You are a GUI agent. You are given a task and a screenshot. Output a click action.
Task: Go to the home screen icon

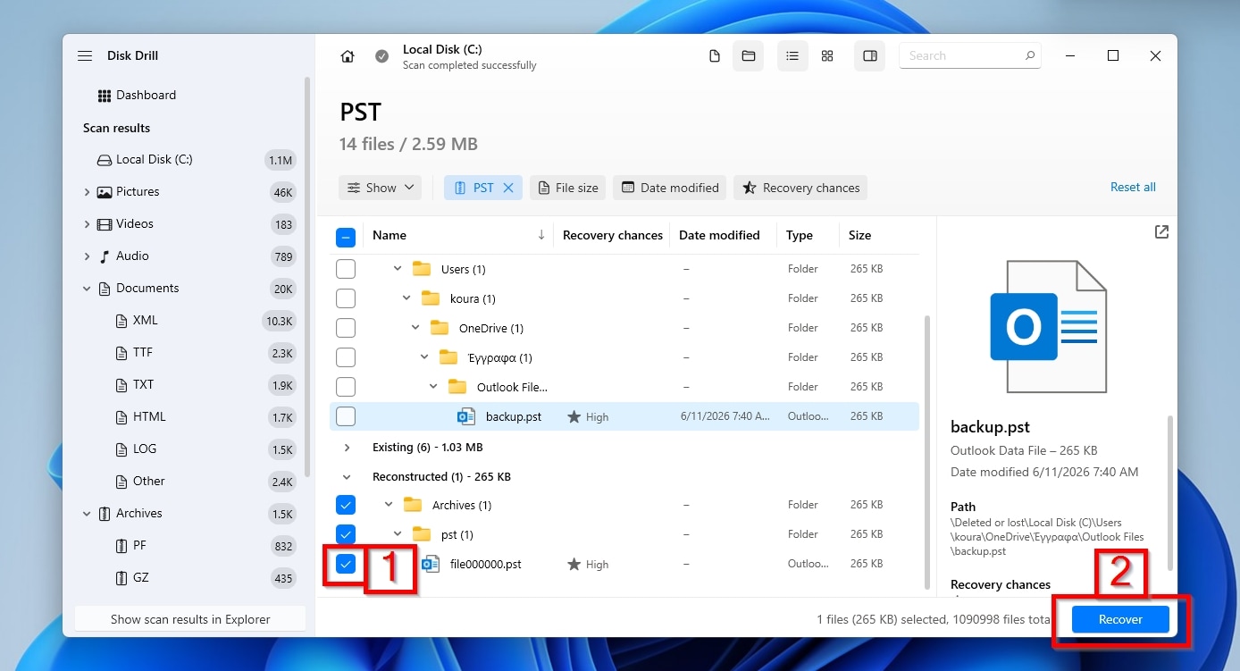click(x=348, y=56)
